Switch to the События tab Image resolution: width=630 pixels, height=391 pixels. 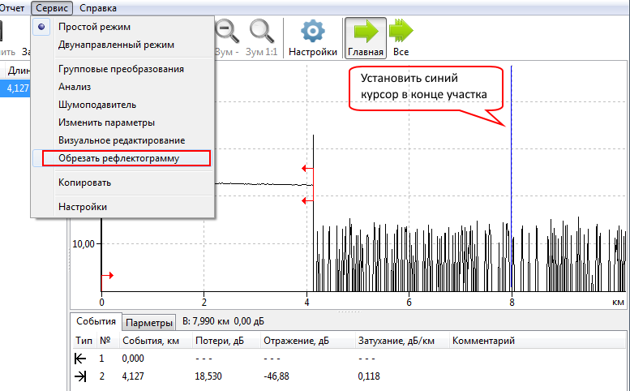[x=96, y=322]
